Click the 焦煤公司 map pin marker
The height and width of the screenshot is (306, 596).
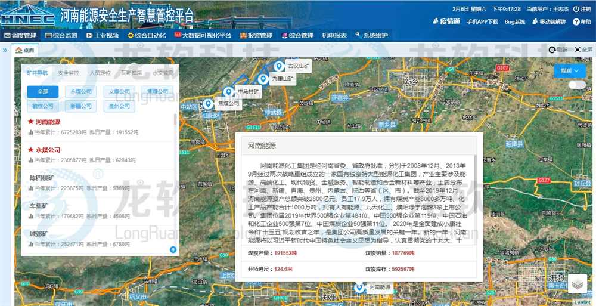[x=209, y=104]
